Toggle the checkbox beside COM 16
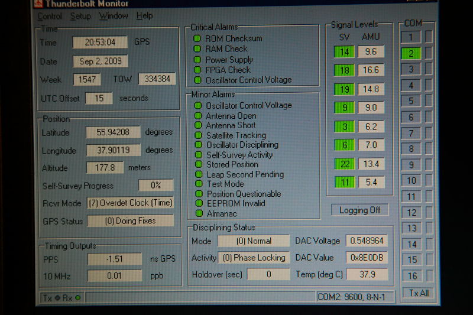Image resolution: width=473 pixels, height=315 pixels. point(429,276)
